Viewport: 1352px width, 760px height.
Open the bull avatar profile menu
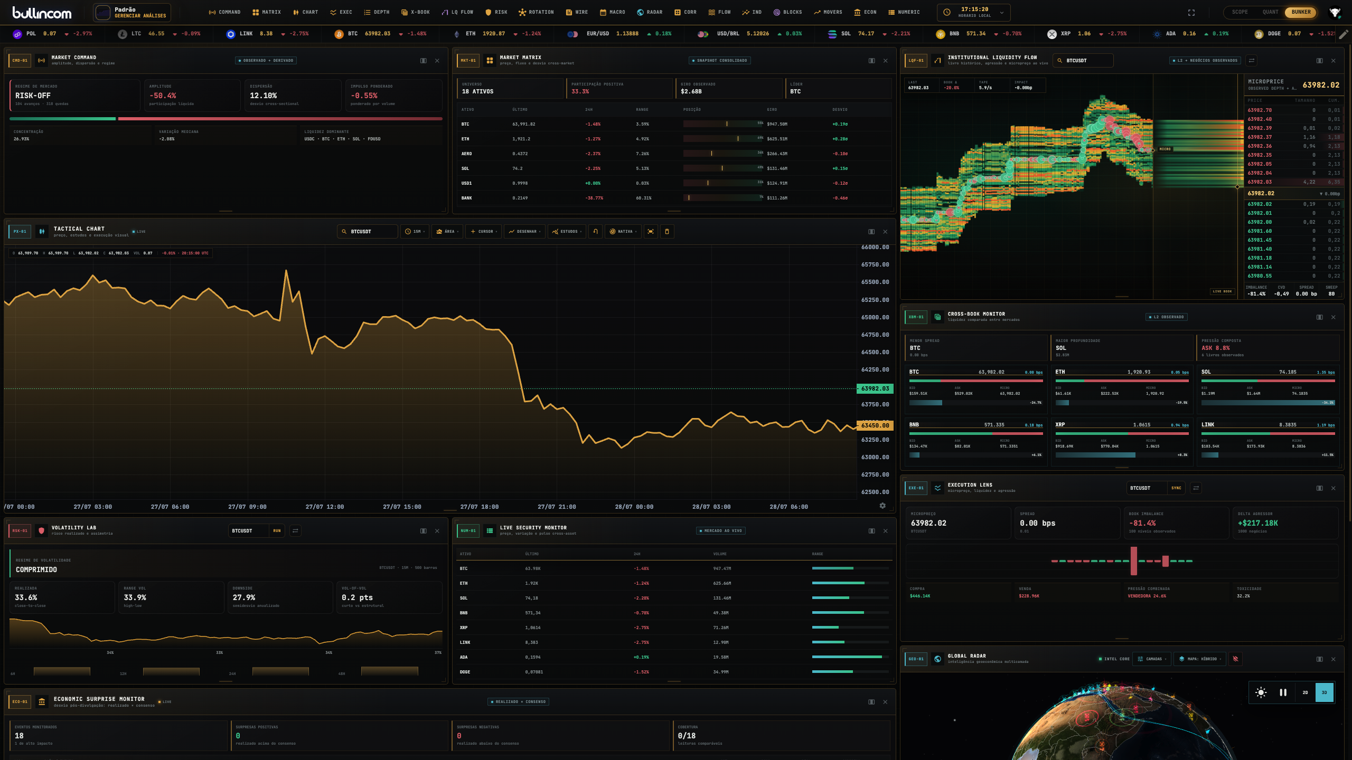tap(1335, 12)
